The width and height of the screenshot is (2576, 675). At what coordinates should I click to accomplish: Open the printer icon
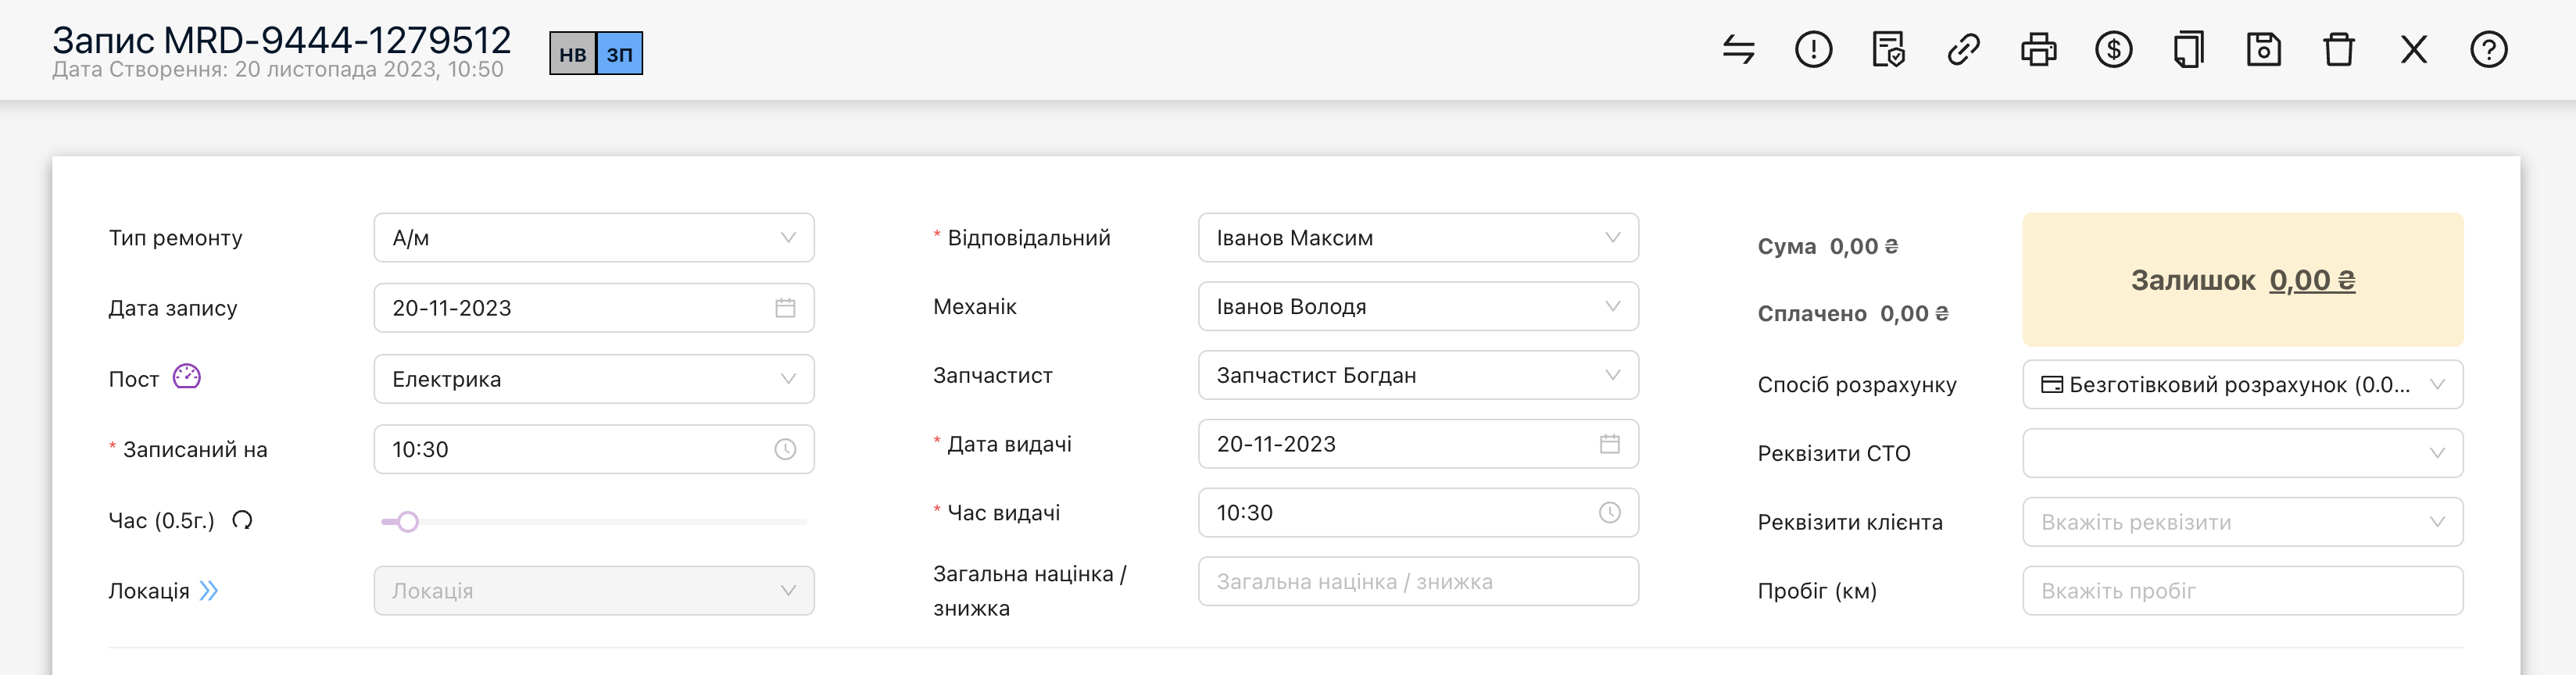coord(2038,49)
